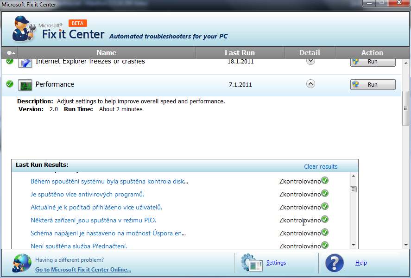The image size is (411, 278).
Task: Click green check status beside Performance
Action: (x=10, y=84)
